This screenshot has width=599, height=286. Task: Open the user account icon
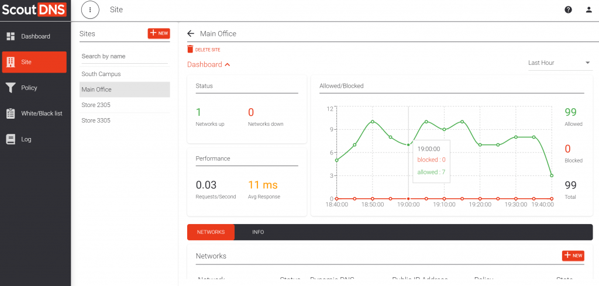pos(588,10)
